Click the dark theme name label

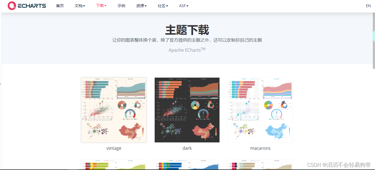(187, 148)
